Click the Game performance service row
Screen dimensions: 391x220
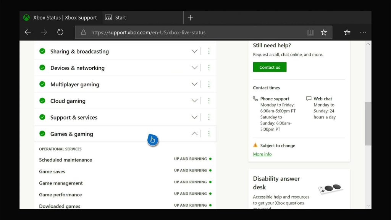pos(125,194)
